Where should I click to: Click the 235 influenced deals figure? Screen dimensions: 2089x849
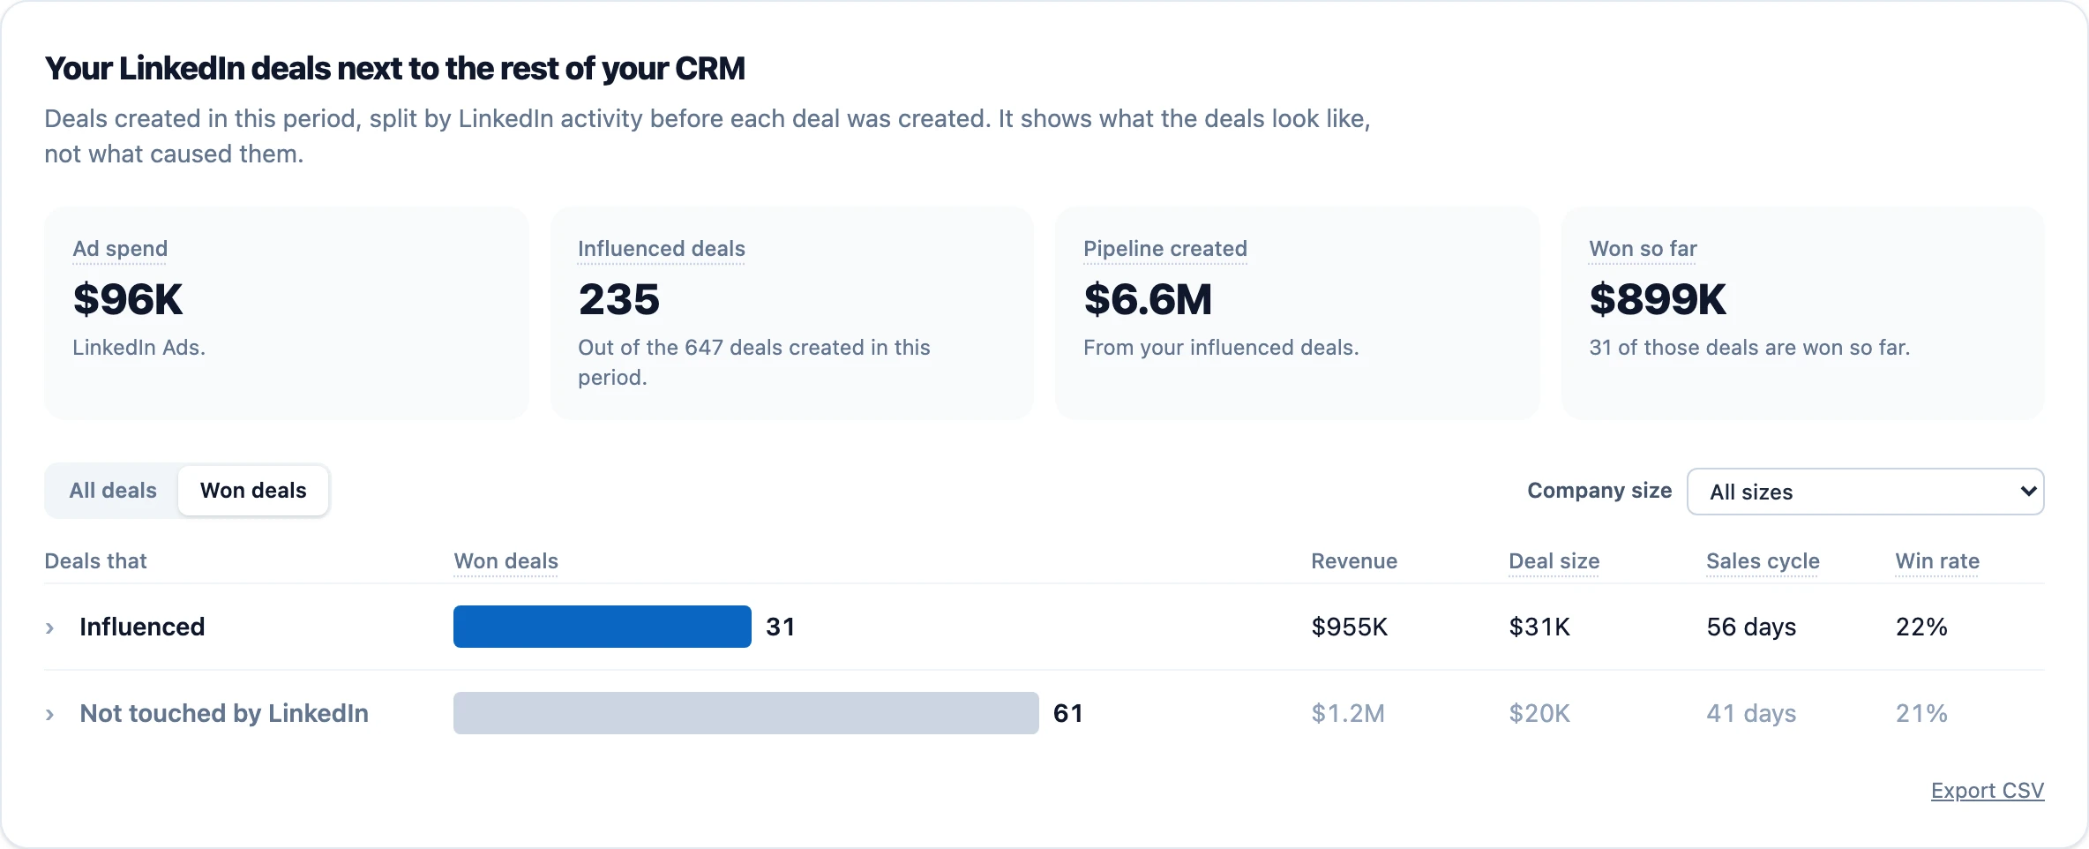(618, 299)
